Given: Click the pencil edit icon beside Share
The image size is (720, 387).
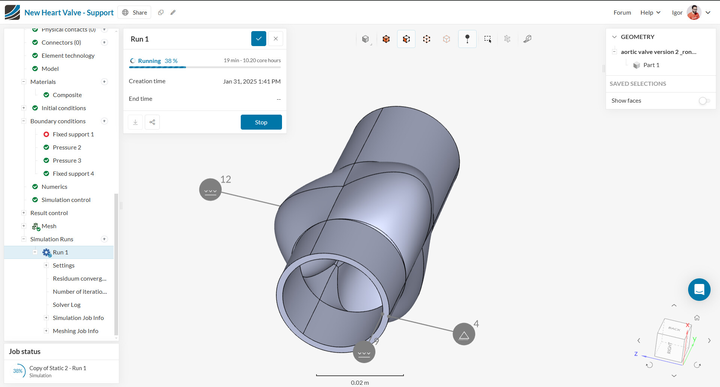Looking at the screenshot, I should tap(173, 12).
